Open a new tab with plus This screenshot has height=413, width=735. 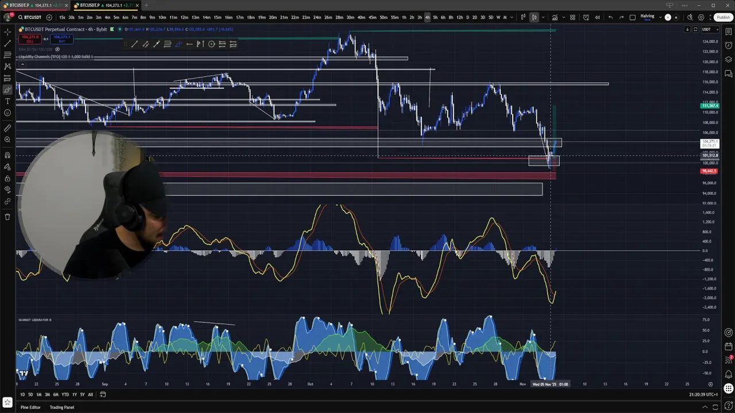click(146, 5)
